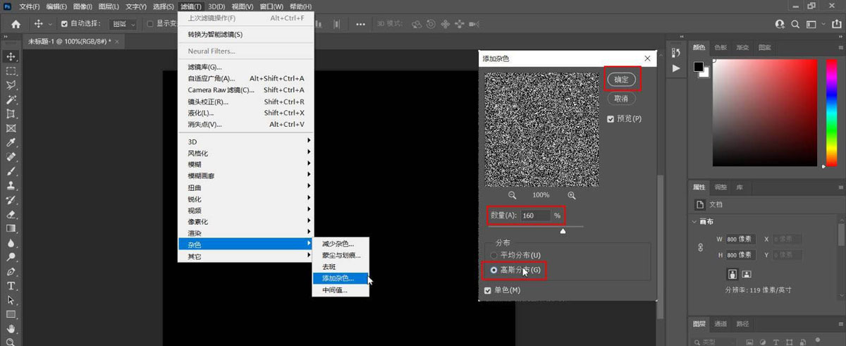The height and width of the screenshot is (346, 846).
Task: Expand the 模糊 submenu
Action: pos(245,164)
